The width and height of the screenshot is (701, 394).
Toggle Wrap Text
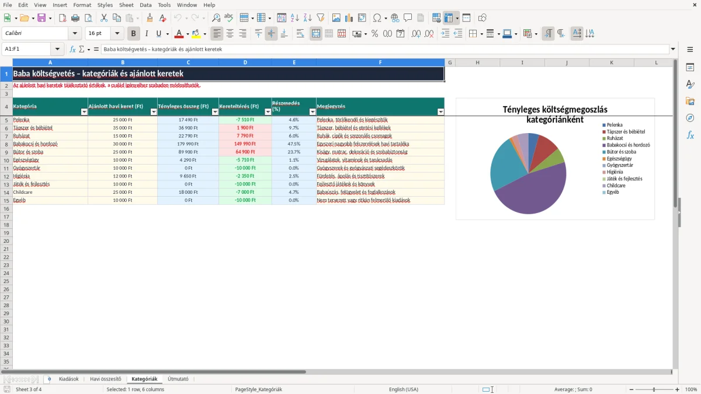click(x=300, y=34)
